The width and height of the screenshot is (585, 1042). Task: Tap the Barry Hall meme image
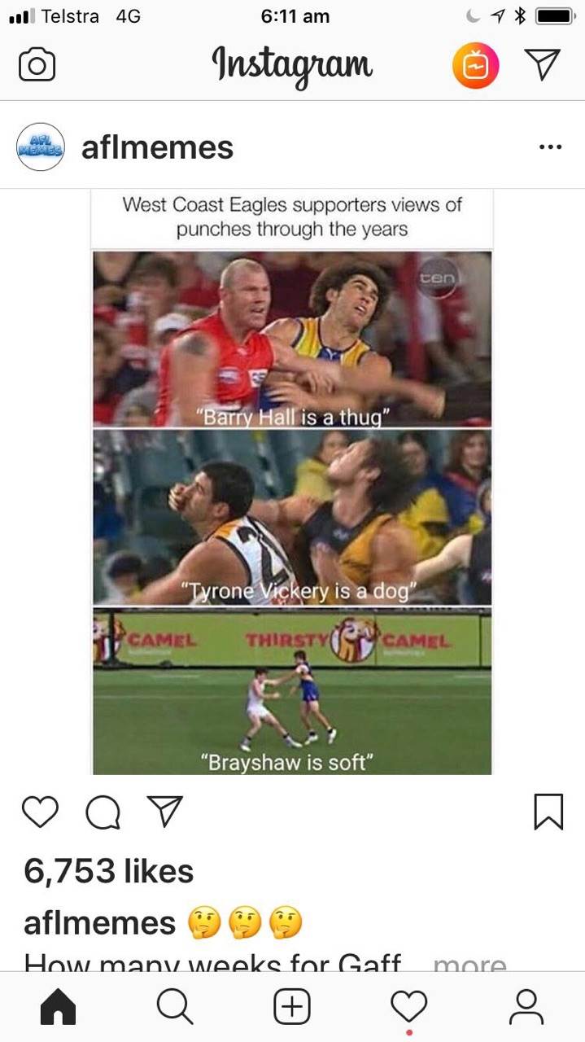(292, 339)
